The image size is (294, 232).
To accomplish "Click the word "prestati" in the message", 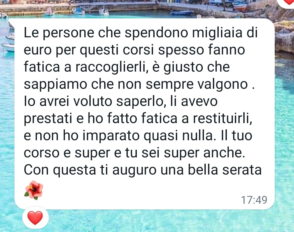I will coord(48,119).
